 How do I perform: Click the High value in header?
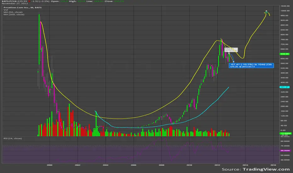click(x=81, y=1)
